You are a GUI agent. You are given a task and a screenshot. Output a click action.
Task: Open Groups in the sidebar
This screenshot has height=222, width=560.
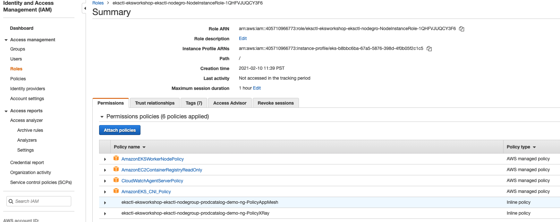(x=18, y=49)
